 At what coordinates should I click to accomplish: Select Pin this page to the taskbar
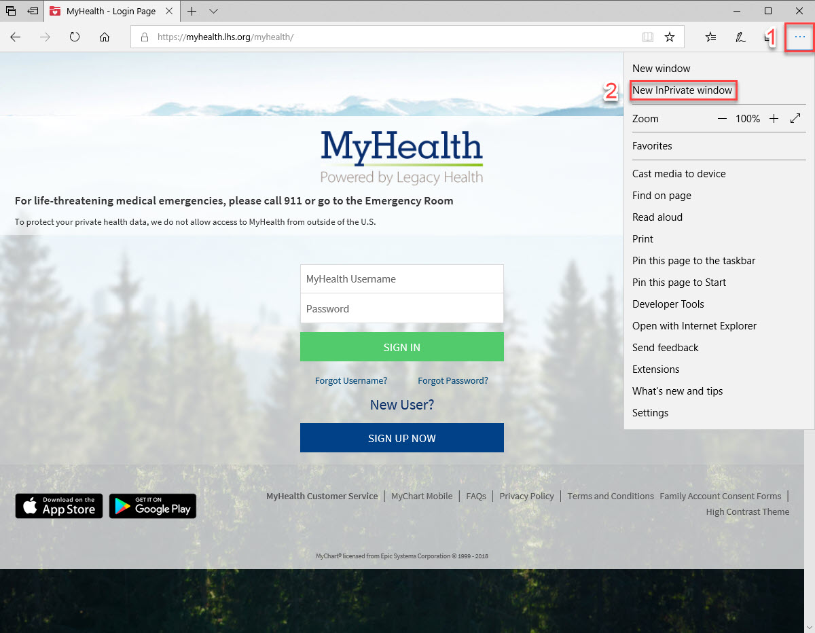pyautogui.click(x=693, y=261)
